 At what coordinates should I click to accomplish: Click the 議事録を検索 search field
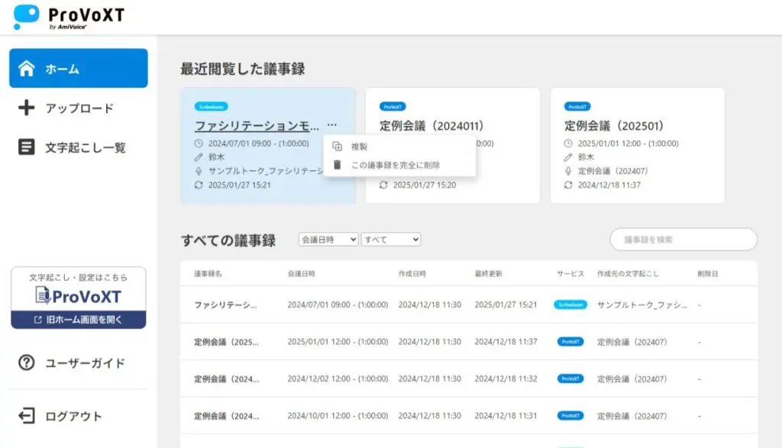tap(683, 240)
